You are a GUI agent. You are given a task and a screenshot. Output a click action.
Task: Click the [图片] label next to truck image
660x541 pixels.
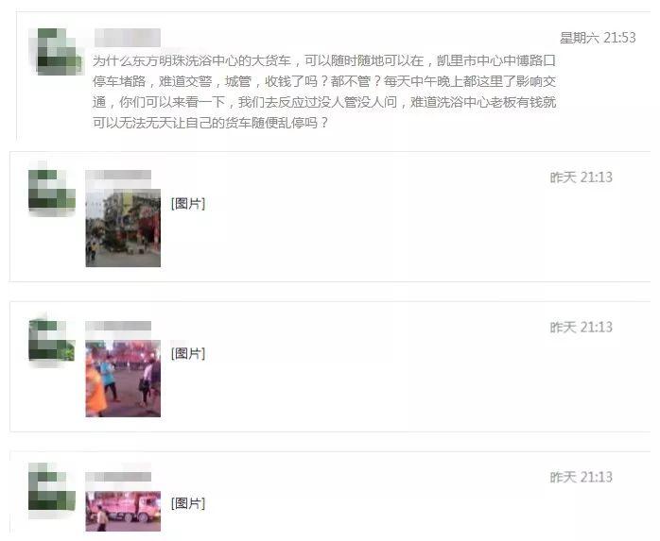pos(188,503)
